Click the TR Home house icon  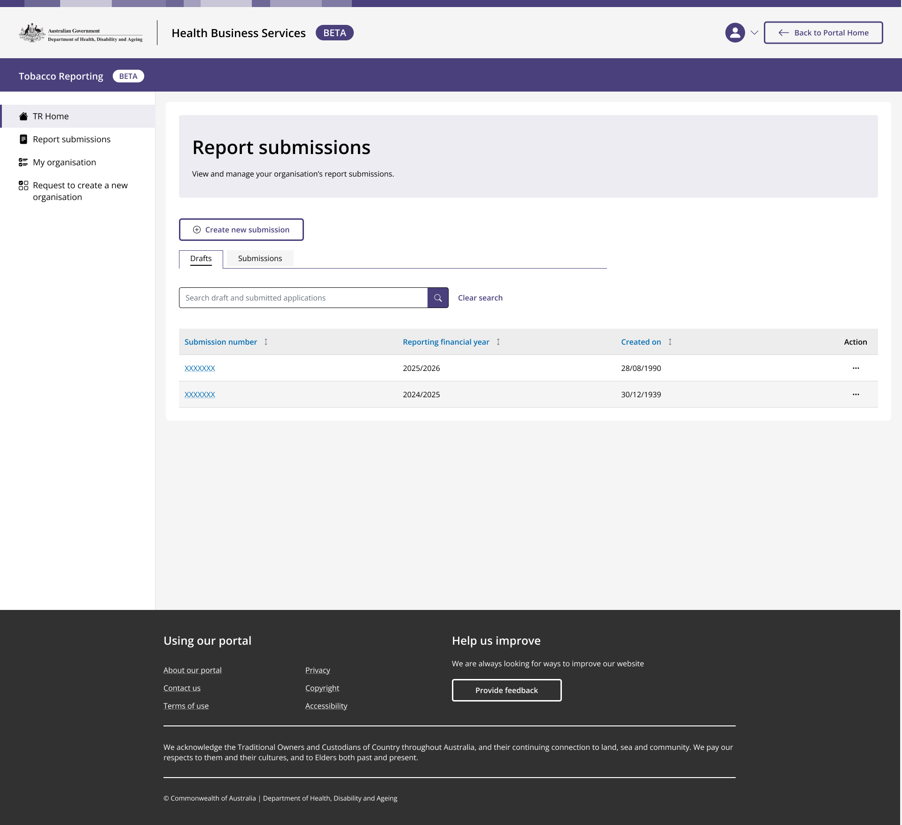[x=23, y=116]
